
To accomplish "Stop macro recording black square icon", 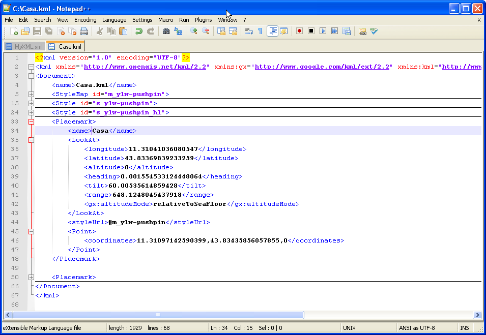I will point(311,31).
